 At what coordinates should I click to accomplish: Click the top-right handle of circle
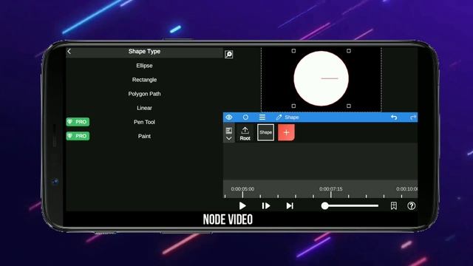pos(349,51)
